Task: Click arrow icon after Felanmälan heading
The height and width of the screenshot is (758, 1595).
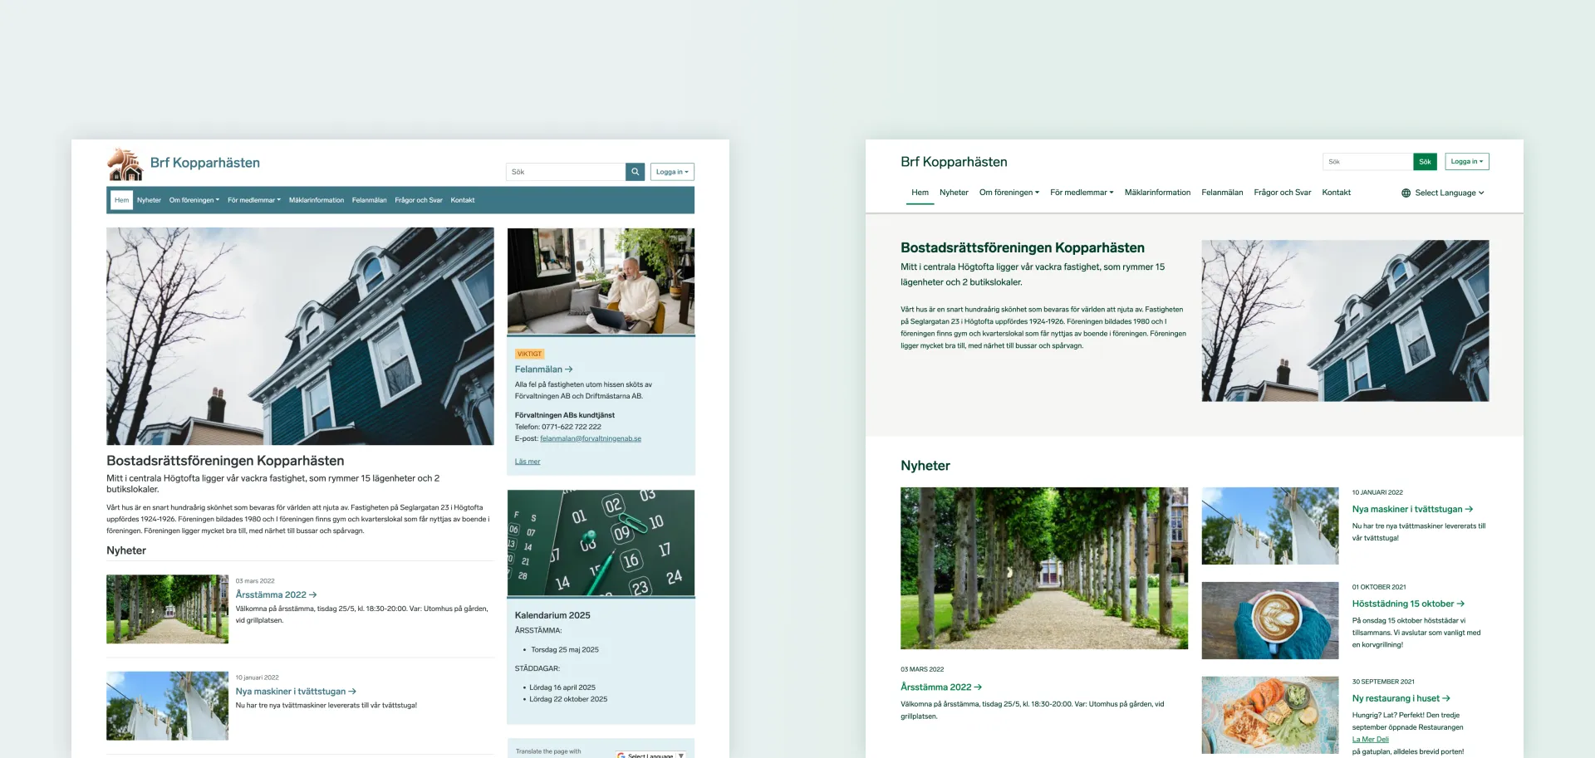Action: (569, 369)
